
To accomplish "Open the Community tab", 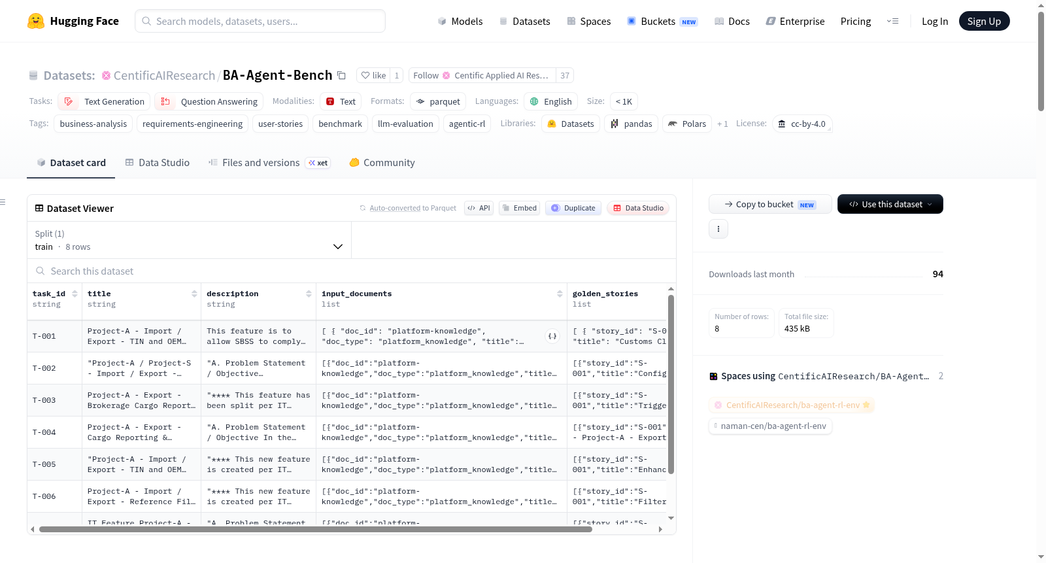I will coord(382,163).
